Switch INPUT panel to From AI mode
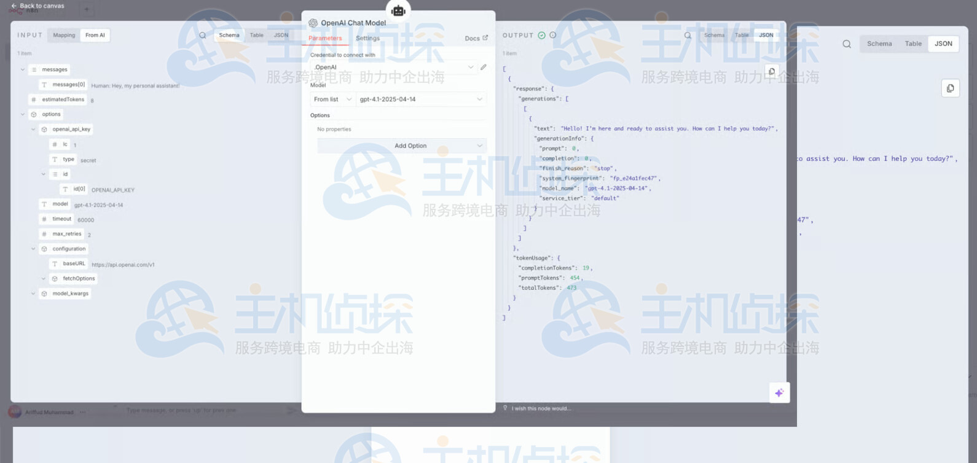The width and height of the screenshot is (977, 463). click(95, 35)
